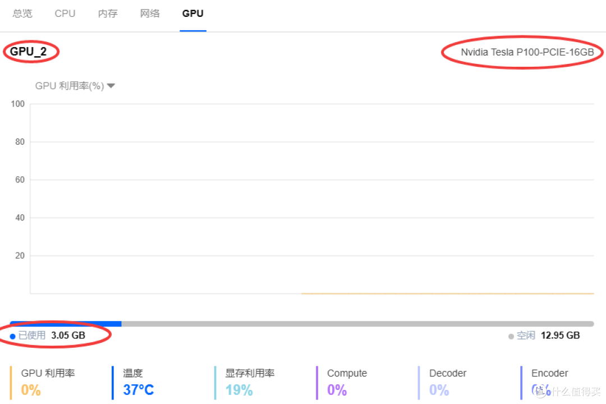Click the gray free portion of the memory bar
The height and width of the screenshot is (404, 606).
point(357,324)
